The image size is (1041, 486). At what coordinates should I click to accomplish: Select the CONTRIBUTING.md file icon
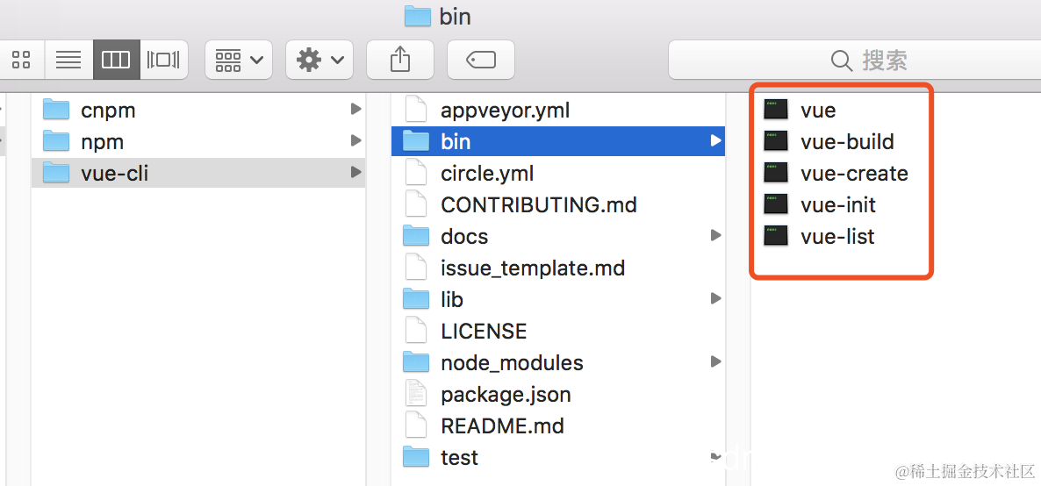click(x=415, y=204)
